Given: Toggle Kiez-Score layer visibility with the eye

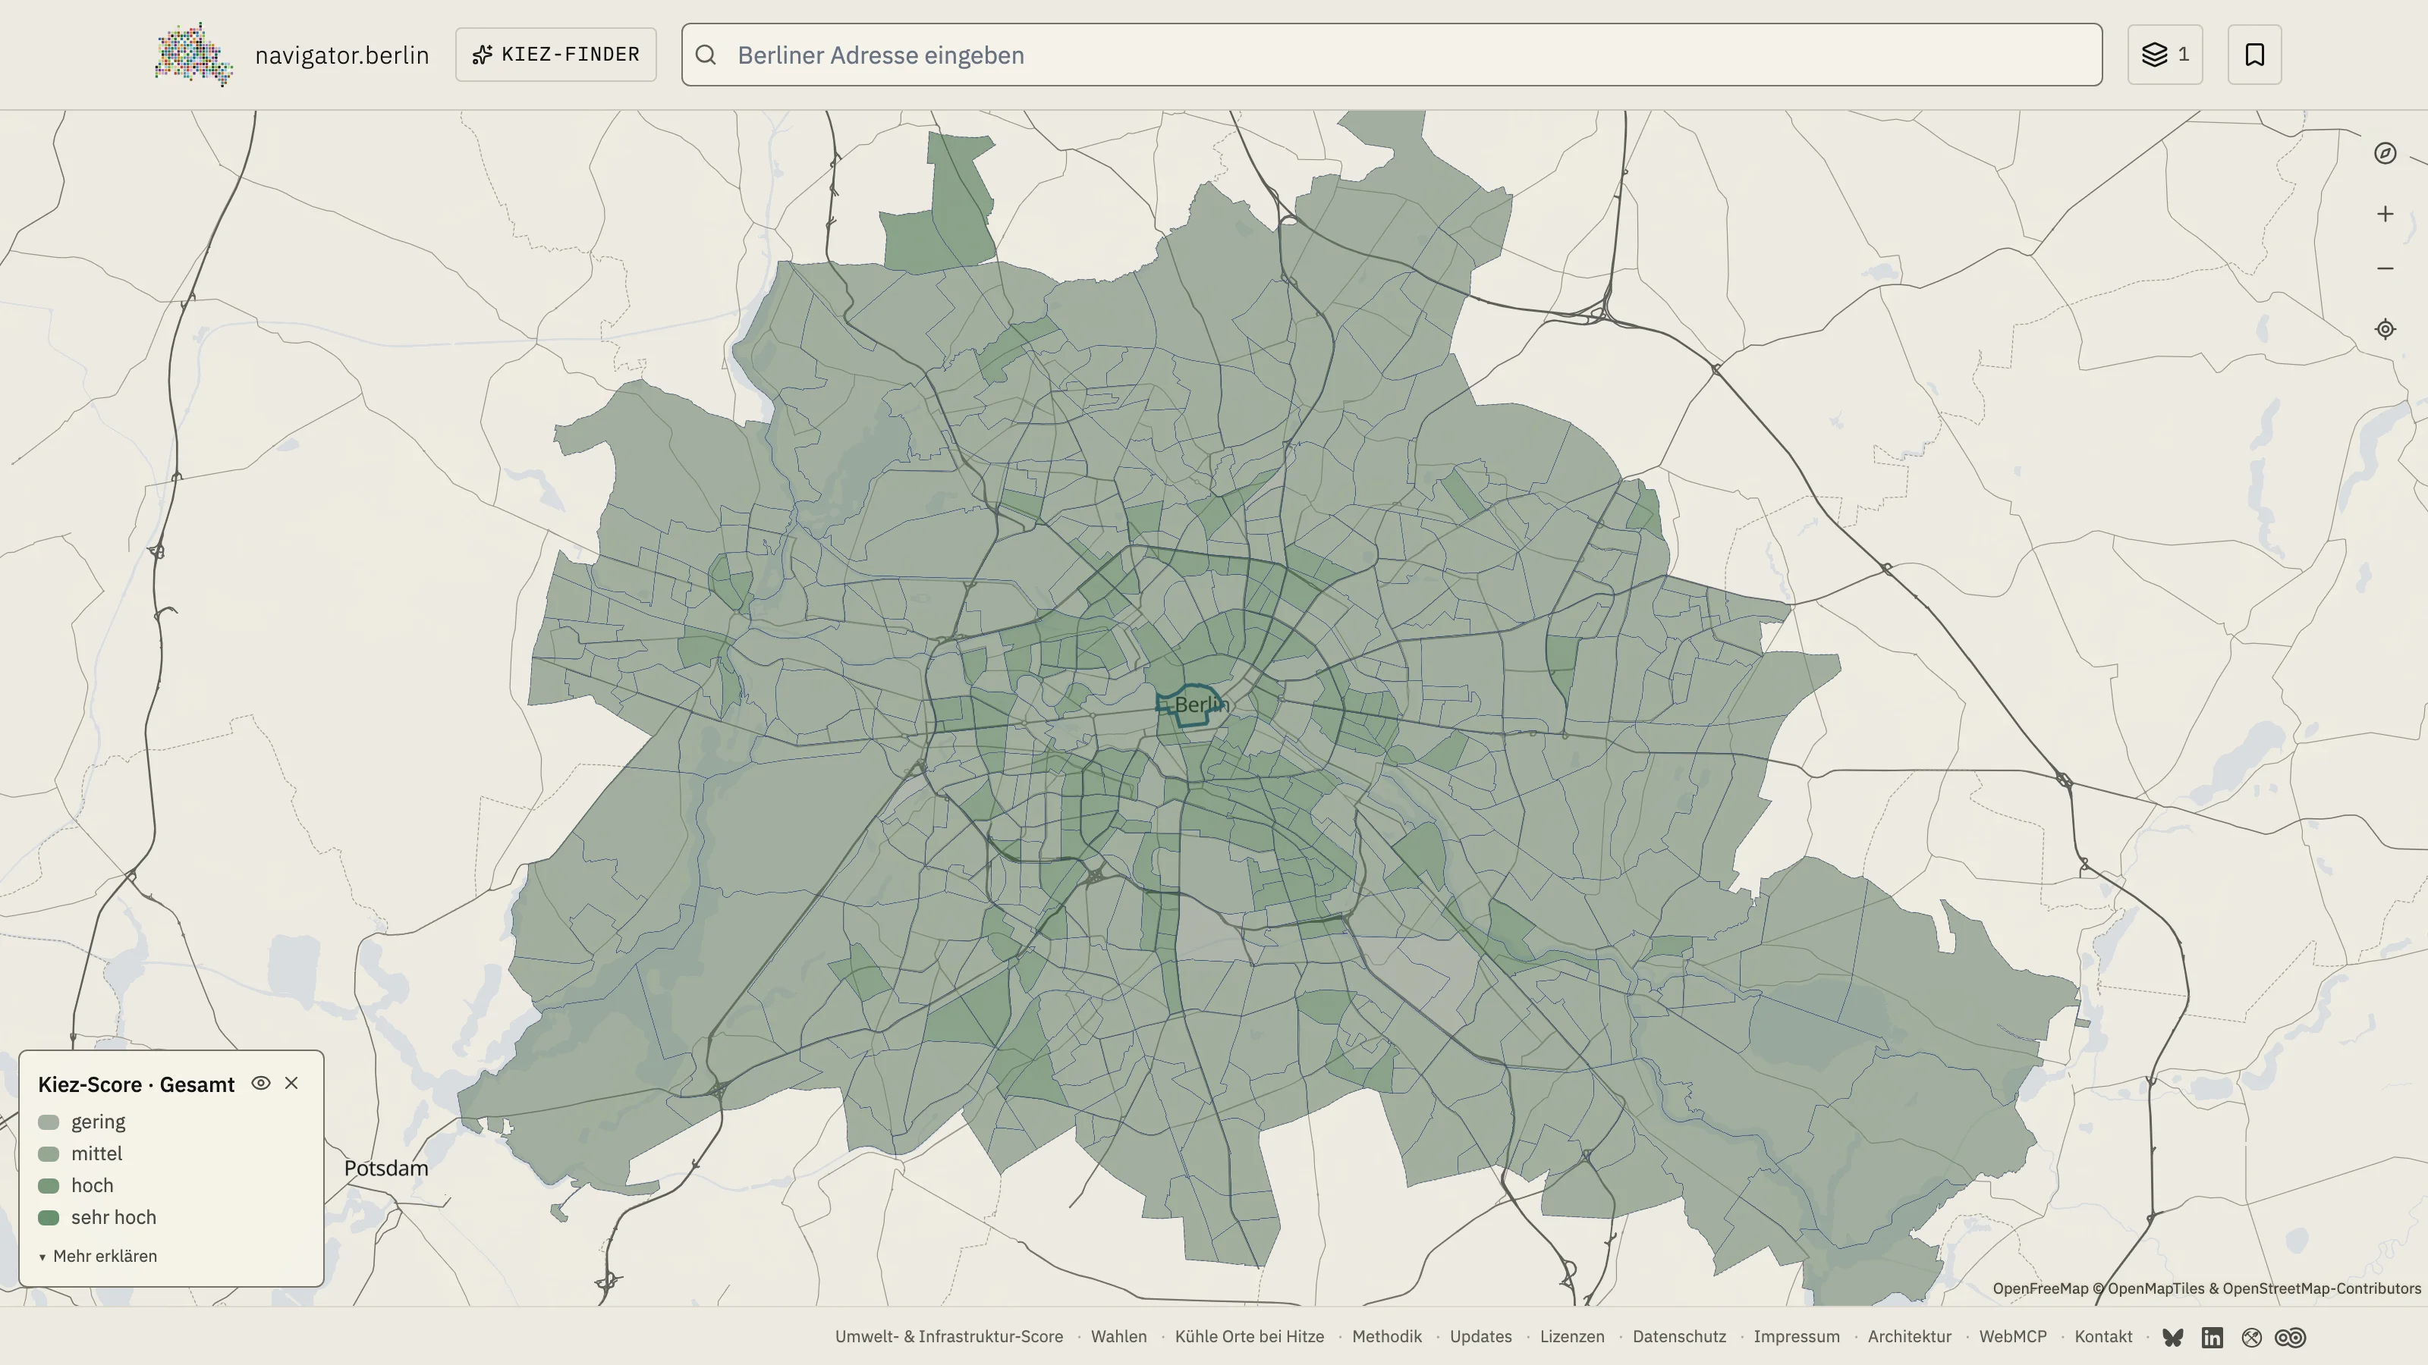Looking at the screenshot, I should [x=261, y=1084].
